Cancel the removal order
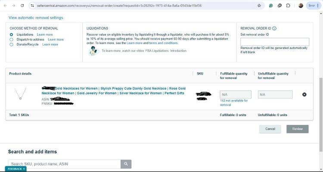This screenshot has height=172, width=323. pyautogui.click(x=270, y=129)
